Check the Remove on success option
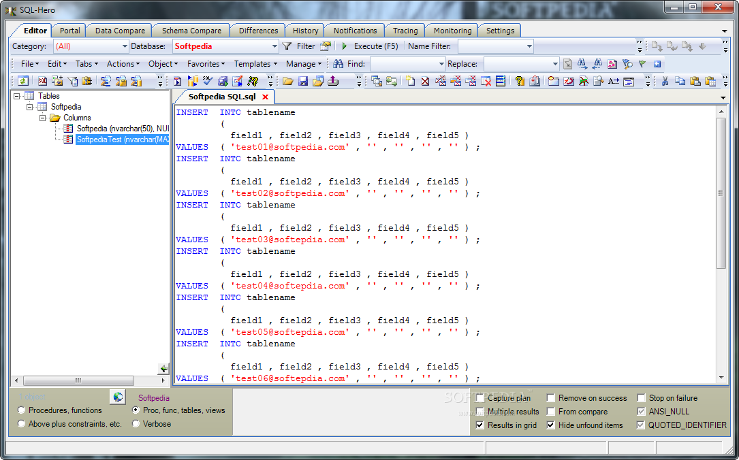Viewport: 739px width, 460px height. point(550,398)
